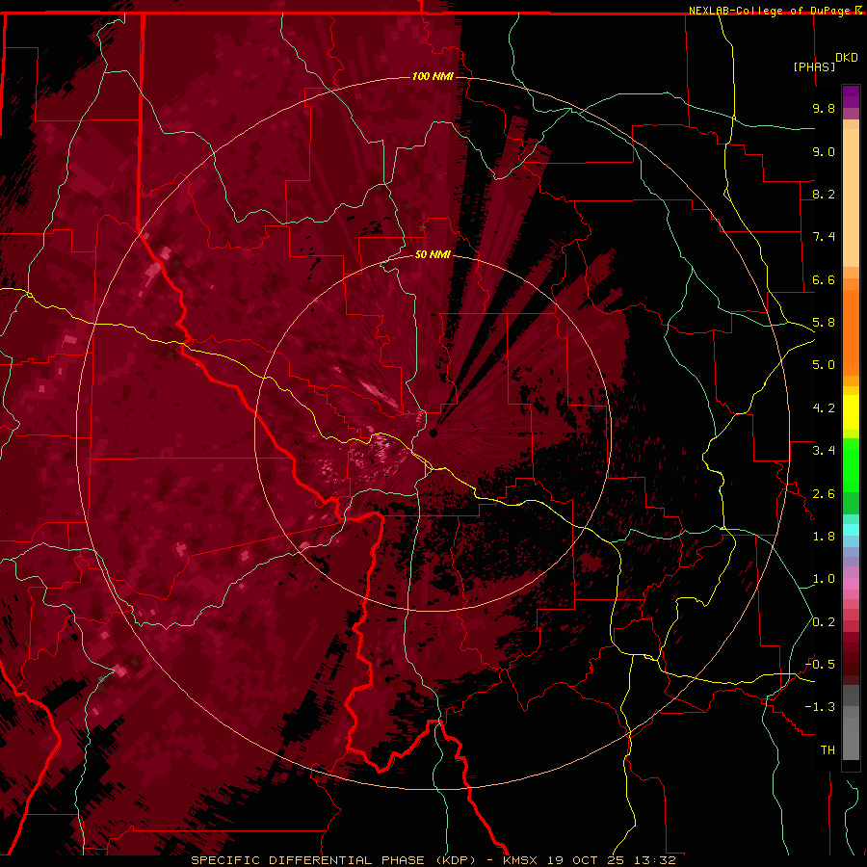Click the 5.0 value on the color scale

pyautogui.click(x=824, y=365)
